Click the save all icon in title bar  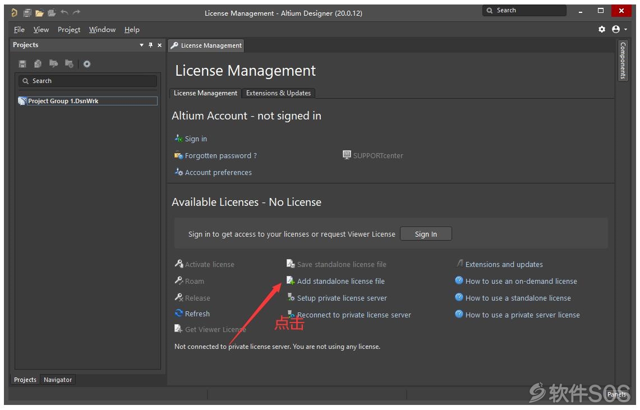[x=27, y=13]
